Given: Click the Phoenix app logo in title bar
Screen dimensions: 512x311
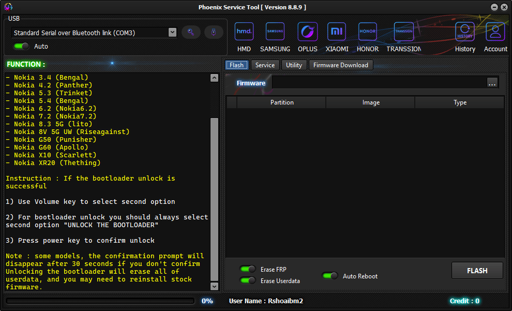Looking at the screenshot, I should click(8, 7).
